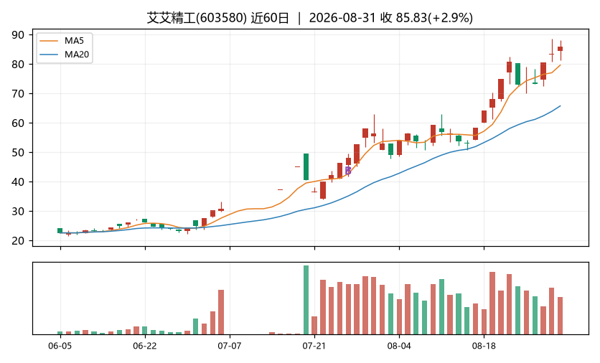This screenshot has height=363, width=600.
Task: Click the 07-21 date axis label
Action: 314,346
